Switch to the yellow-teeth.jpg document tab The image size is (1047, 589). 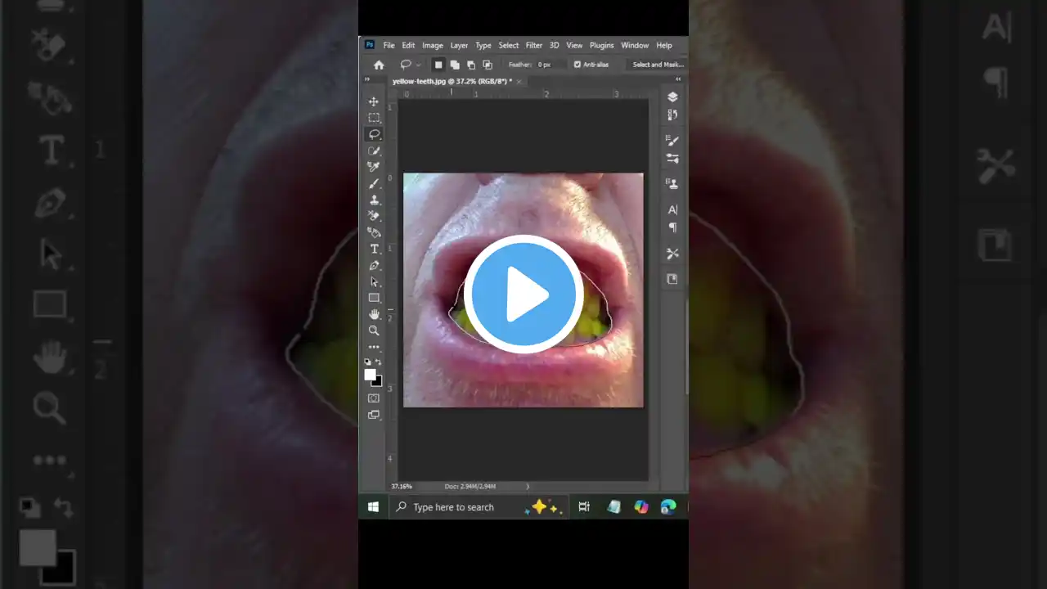pos(452,82)
